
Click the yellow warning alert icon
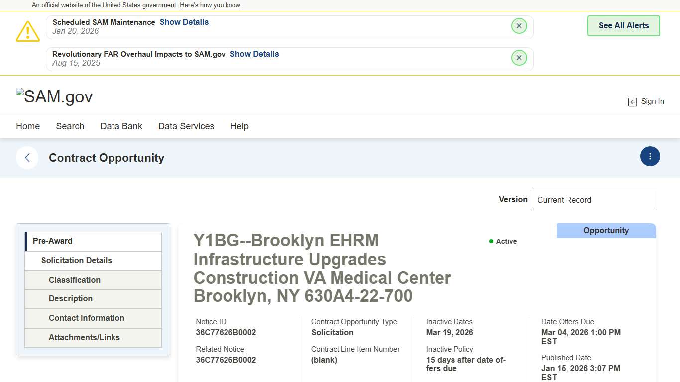[28, 31]
